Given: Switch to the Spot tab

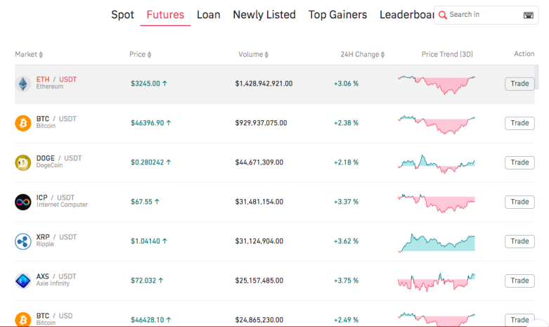Looking at the screenshot, I should [x=122, y=15].
